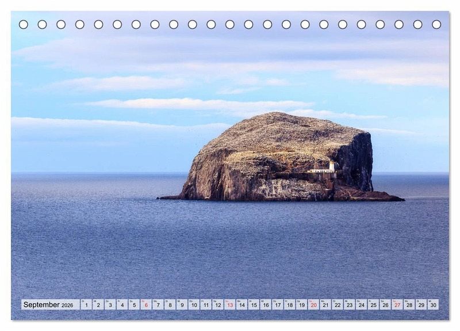This screenshot has height=331, width=460.
Task: Click day 22 on the calendar strip
Action: click(x=338, y=305)
